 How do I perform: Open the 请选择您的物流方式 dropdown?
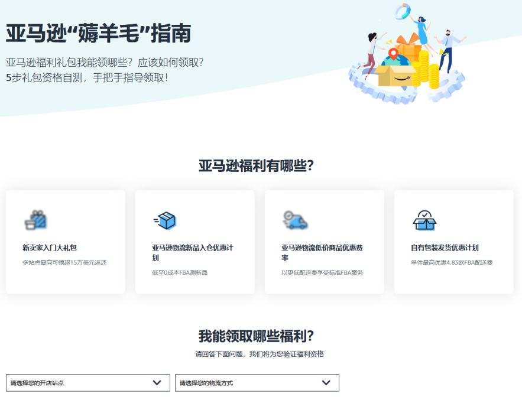click(x=257, y=383)
